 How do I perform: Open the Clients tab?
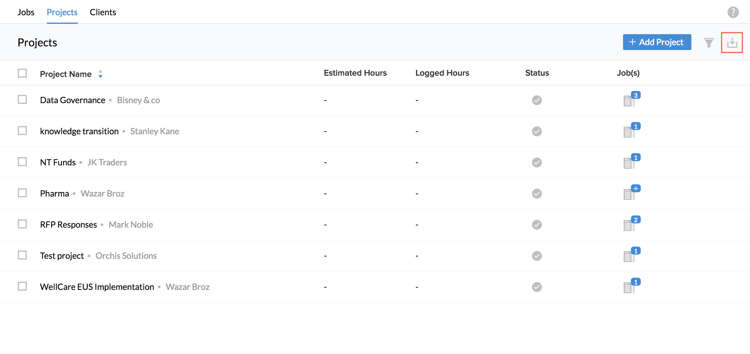click(103, 13)
